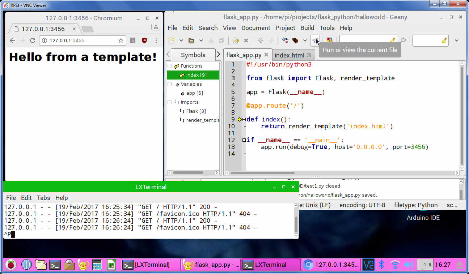
Task: Open the Tabs menu in LXTerminal
Action: click(43, 198)
